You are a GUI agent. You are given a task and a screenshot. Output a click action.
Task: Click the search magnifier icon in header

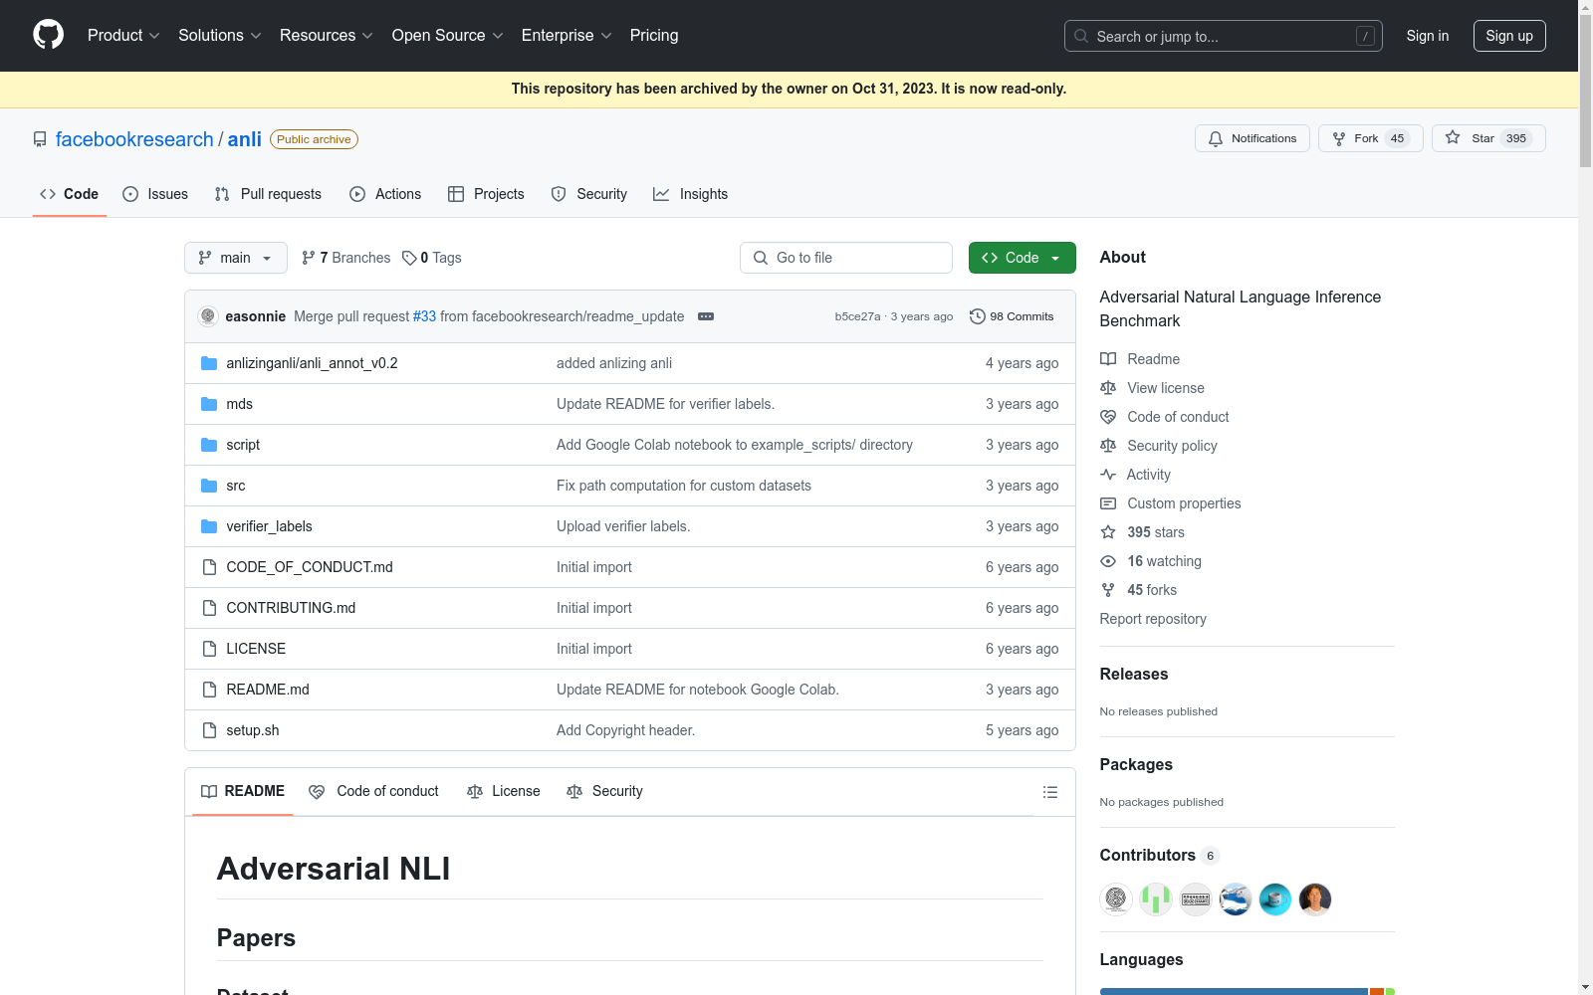[x=1081, y=36]
